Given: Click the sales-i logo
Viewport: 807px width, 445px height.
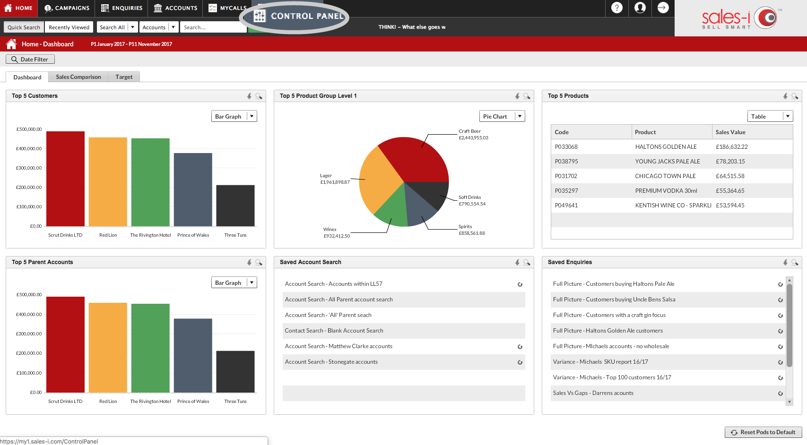Looking at the screenshot, I should click(x=741, y=18).
